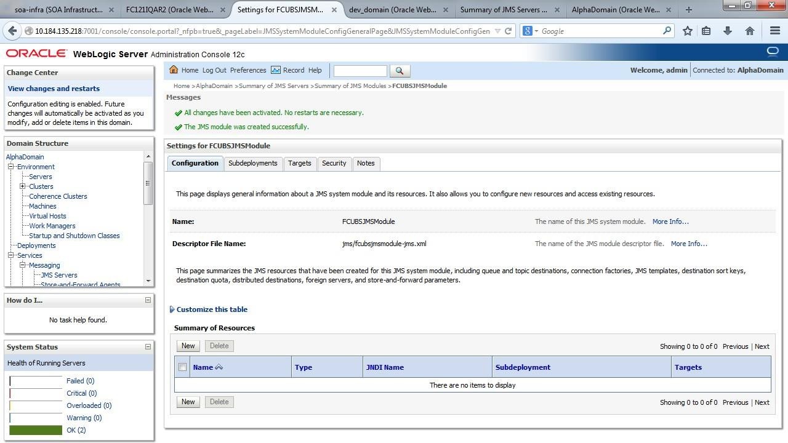Click the browser back arrow button
This screenshot has height=443, width=788.
(13, 31)
